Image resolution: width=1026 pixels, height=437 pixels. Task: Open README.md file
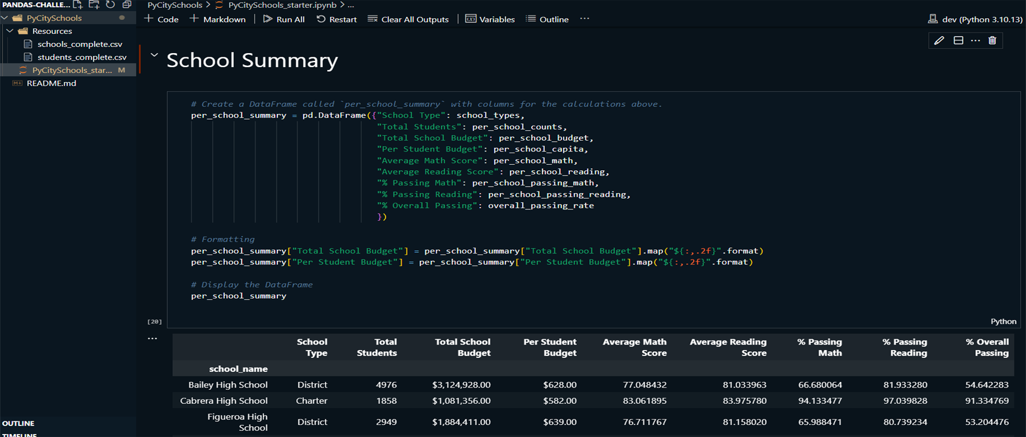51,83
